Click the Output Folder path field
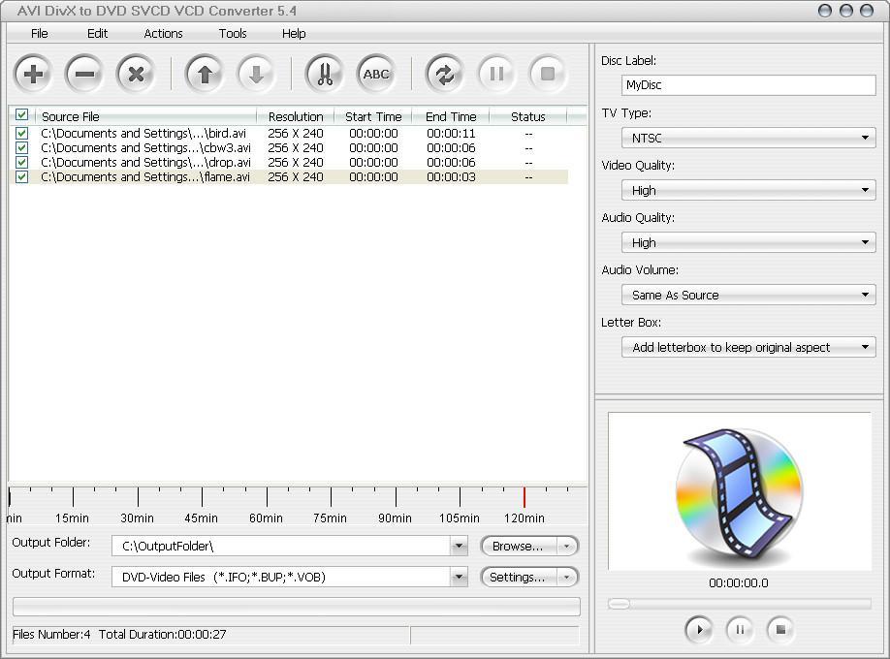 [281, 546]
